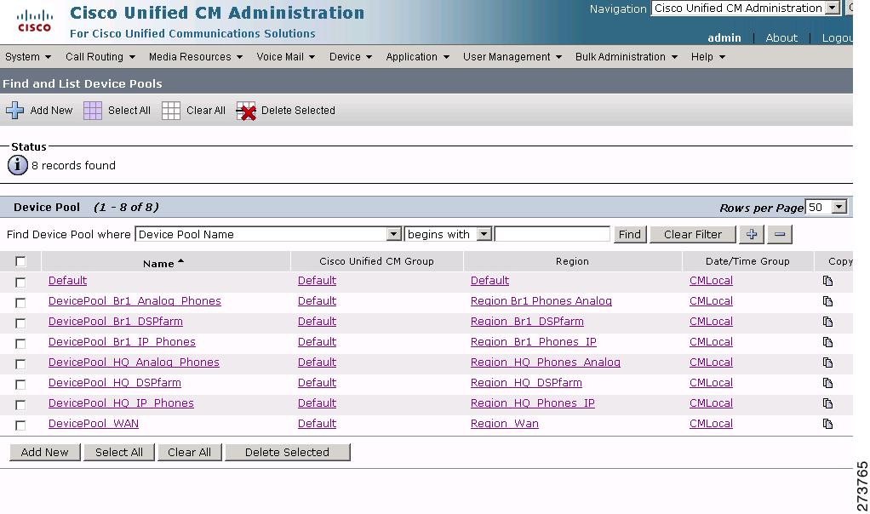Viewport: 870px width, 514px height.
Task: Open the Voice Mail menu
Action: (286, 57)
